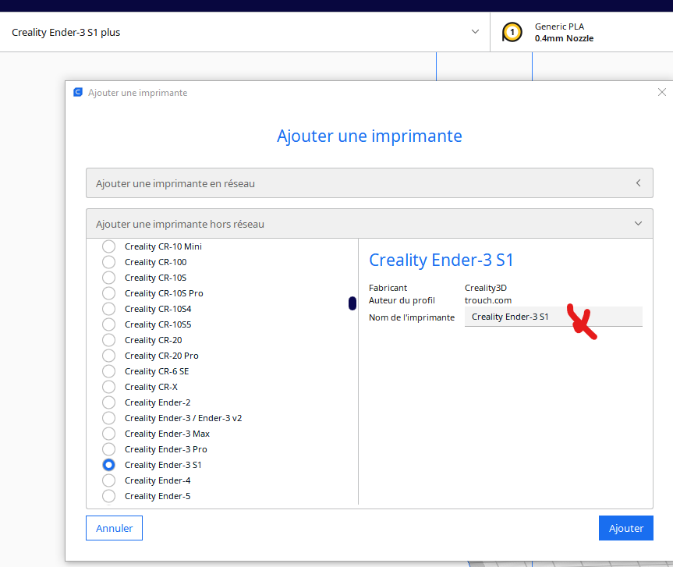Select Creality Ender-2 radio button
The height and width of the screenshot is (567, 673).
108,402
